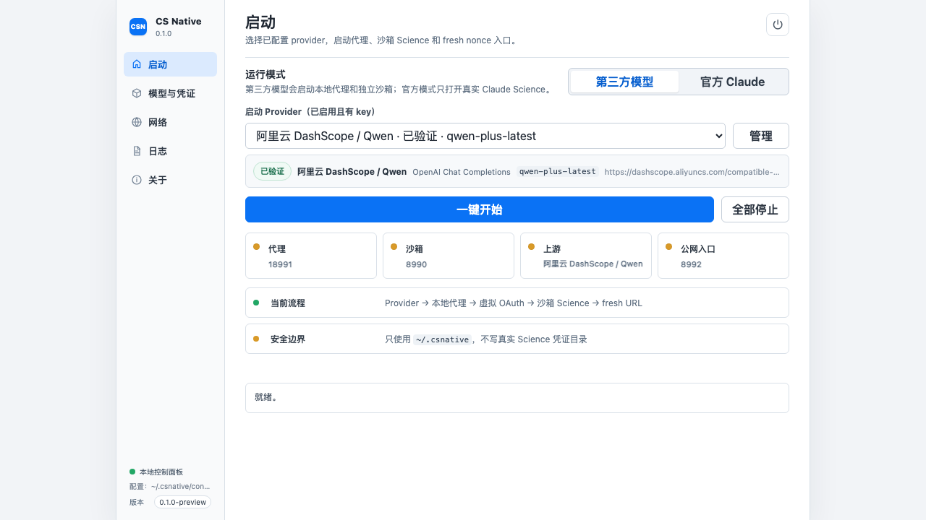926x520 pixels.
Task: Click the orange status dot on 公网入口 card
Action: click(x=668, y=247)
